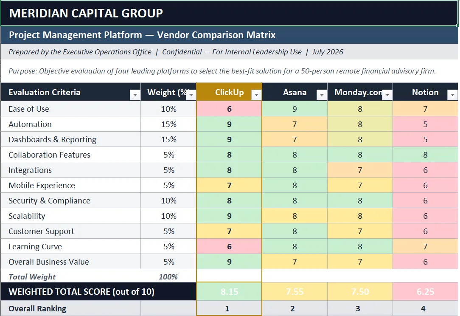The image size is (460, 316).
Task: Click ClickUp's Mobile Experience score 7
Action: tap(229, 185)
